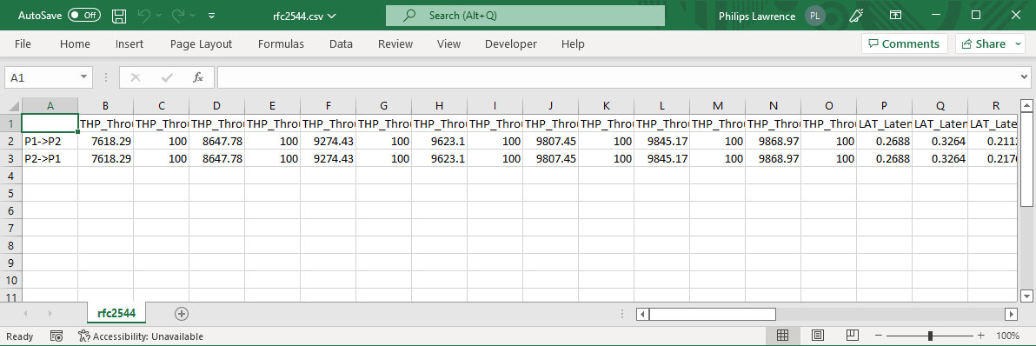
Task: Select column B header
Action: [106, 106]
